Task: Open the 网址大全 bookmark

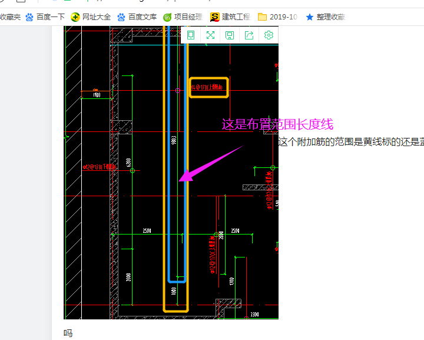Action: coord(91,17)
